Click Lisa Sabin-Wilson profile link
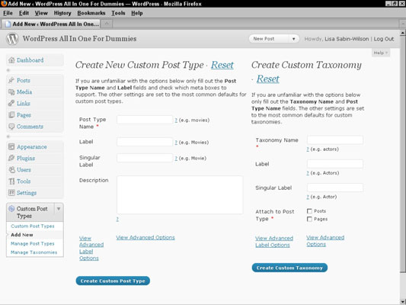The image size is (406, 305). 347,39
